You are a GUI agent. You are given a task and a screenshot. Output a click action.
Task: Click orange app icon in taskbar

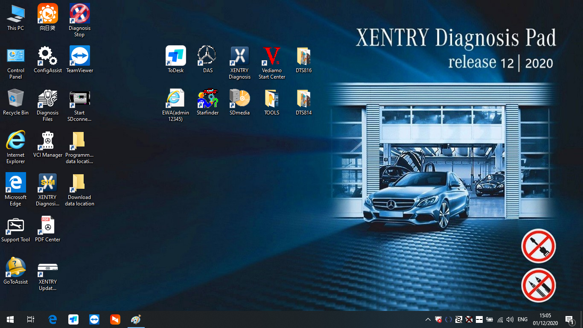115,319
